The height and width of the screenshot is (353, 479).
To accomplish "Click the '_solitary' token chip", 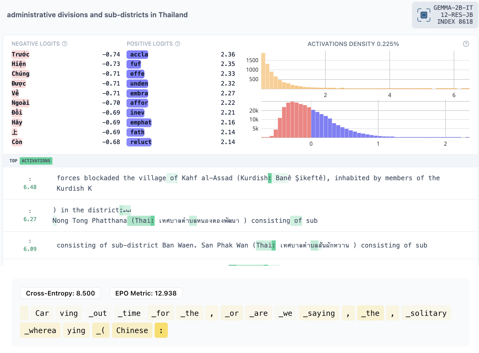I will tap(426, 313).
